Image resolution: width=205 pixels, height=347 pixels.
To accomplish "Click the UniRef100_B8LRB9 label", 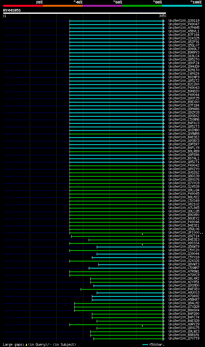I will pos(184,152).
